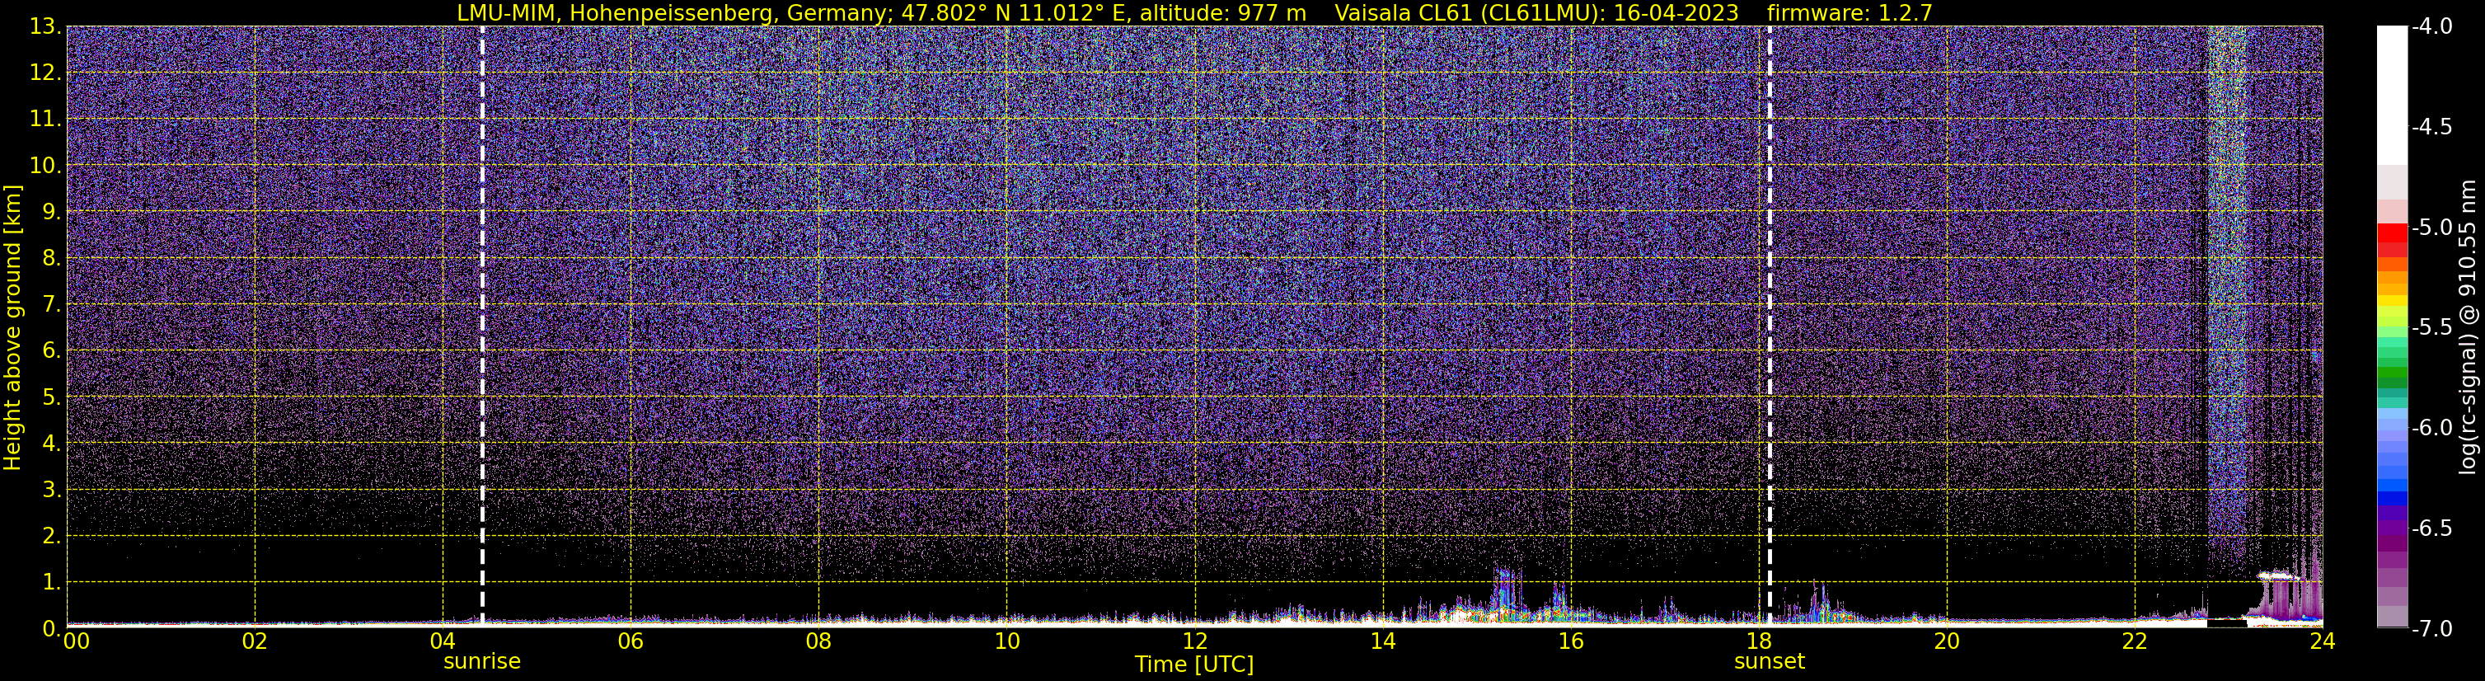Click the white top segment of the colorbar
Viewport: 2485px width, 681px height.
2393,95
